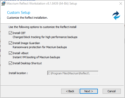Click the Install Image Guardian label

coord(26,43)
